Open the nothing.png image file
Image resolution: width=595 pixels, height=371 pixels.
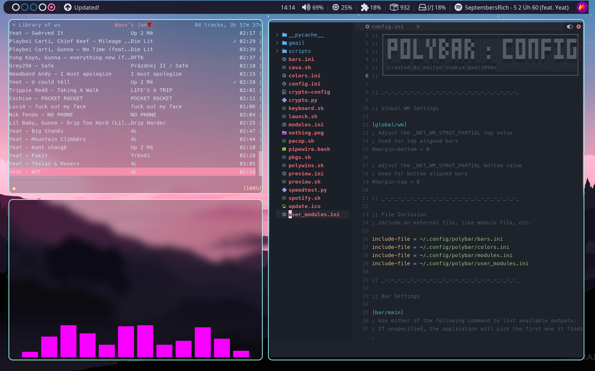click(306, 132)
